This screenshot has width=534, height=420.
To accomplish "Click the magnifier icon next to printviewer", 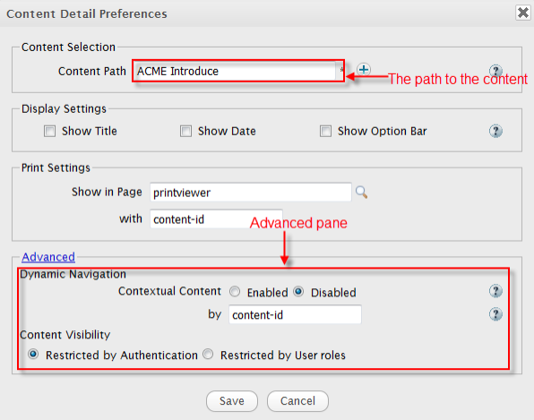I will (361, 193).
